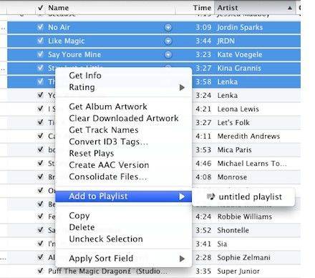Click the checkmark icon in the column header
The image size is (315, 278).
click(40, 8)
